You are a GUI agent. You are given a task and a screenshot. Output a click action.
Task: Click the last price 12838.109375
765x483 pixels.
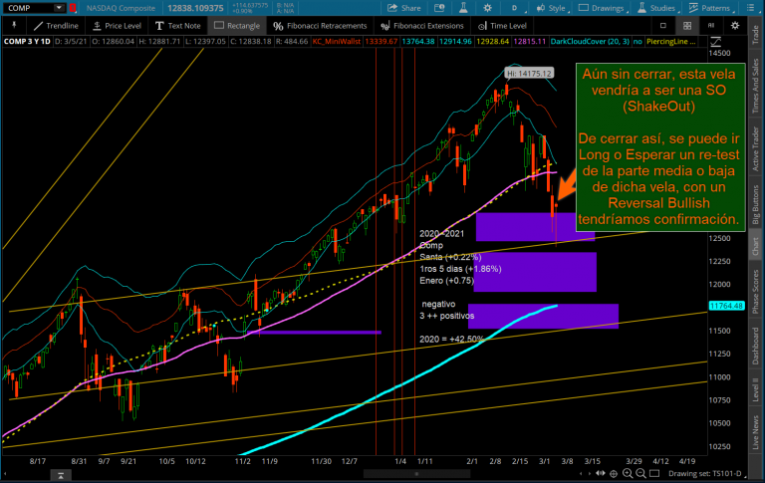coord(195,8)
